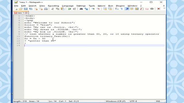Click the Notepad++ title bar app icon
Image resolution: width=184 pixels, height=103 pixels.
[x=16, y=2]
